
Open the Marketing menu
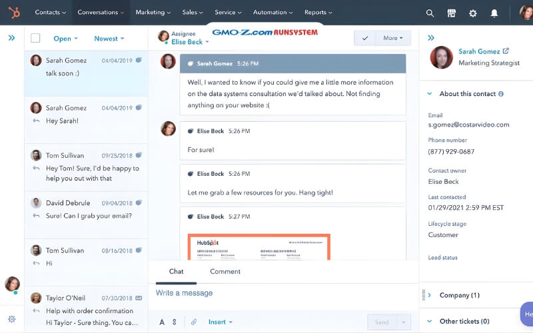pos(153,12)
